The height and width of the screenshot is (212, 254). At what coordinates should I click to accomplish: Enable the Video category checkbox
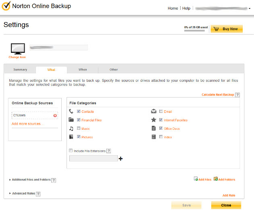(161, 137)
